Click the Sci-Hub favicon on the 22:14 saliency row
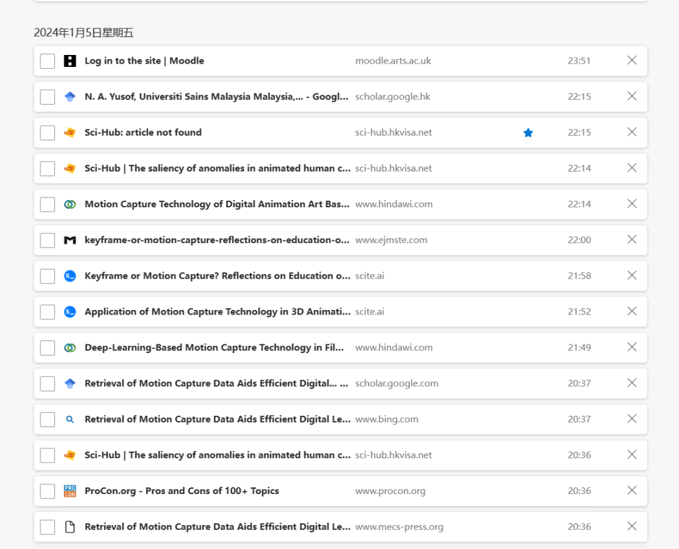The height and width of the screenshot is (549, 679). (x=70, y=168)
